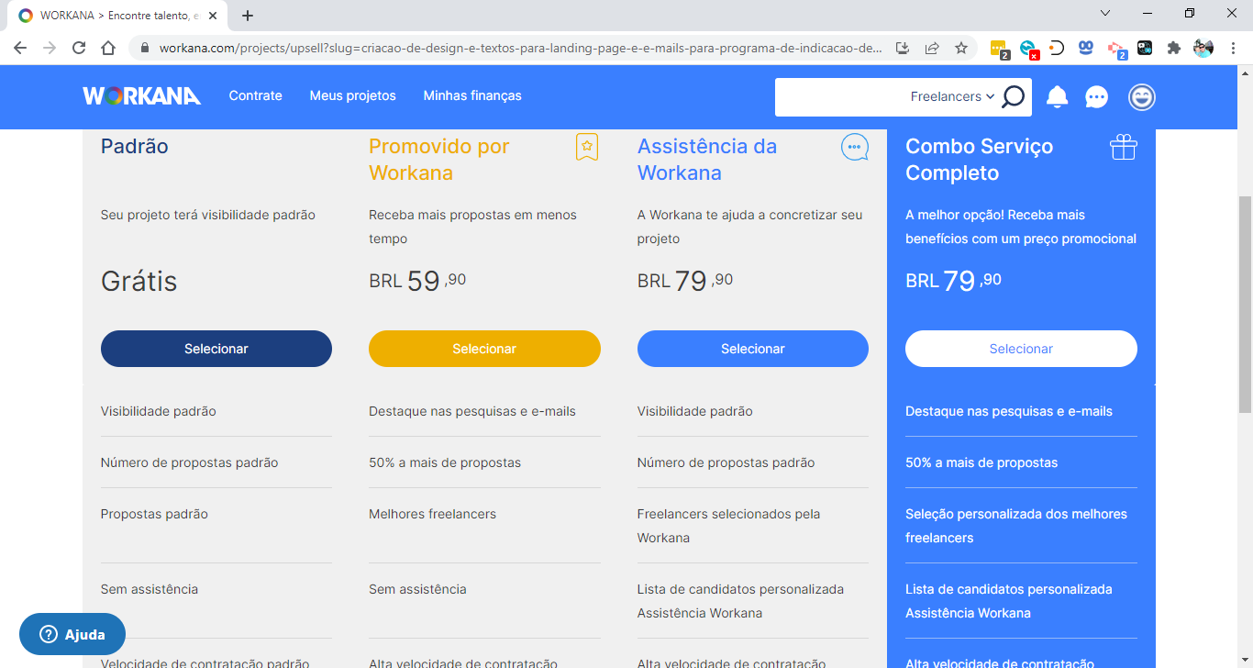Click "Melhores freelancers" feature text
1253x668 pixels.
[x=432, y=514]
